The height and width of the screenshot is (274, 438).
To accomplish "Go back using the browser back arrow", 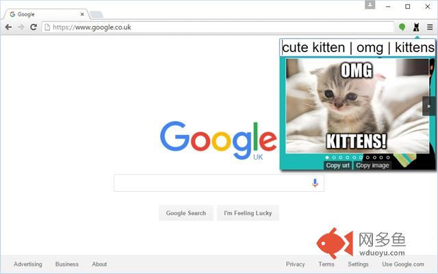I will [8, 27].
